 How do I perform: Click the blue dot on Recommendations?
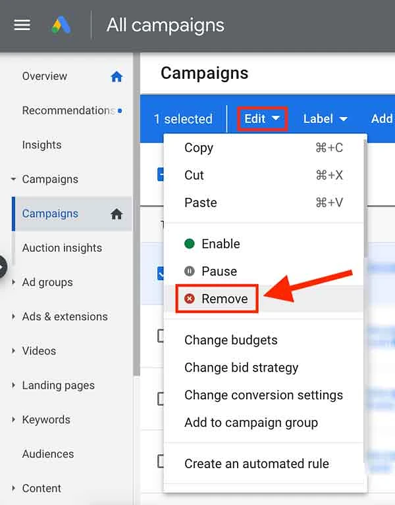[x=120, y=110]
